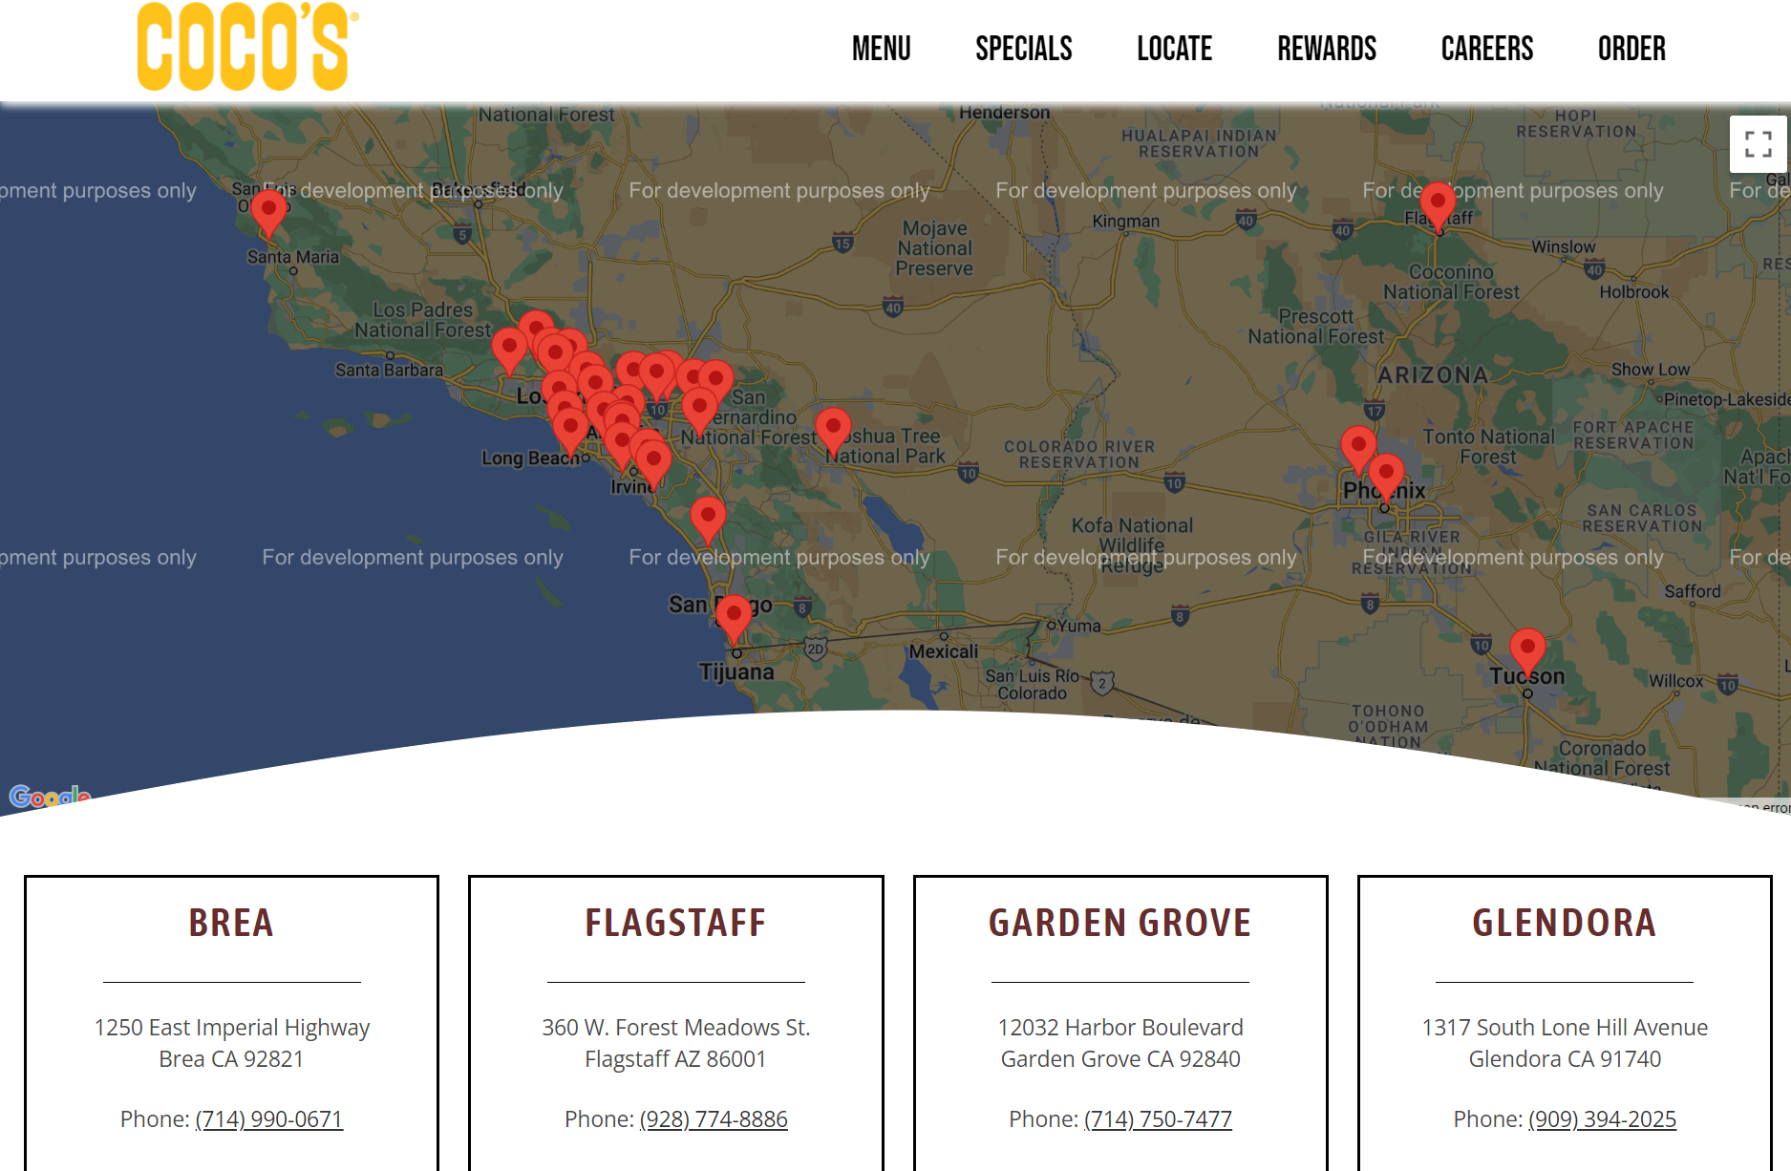Open the REWARDS navigation item
Viewport: 1791px width, 1171px height.
1327,49
